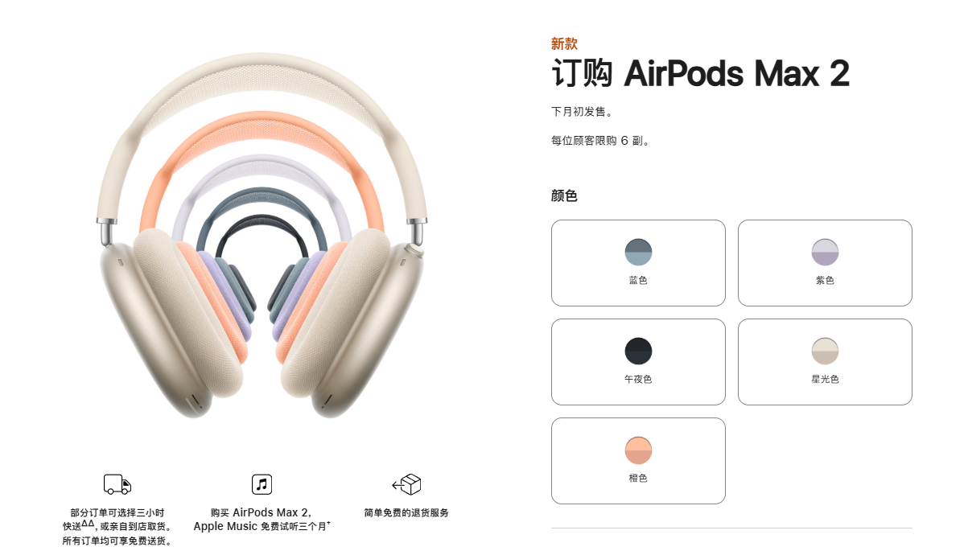The image size is (968, 551).
Task: Pick the blue color swatch circle
Action: click(x=638, y=252)
